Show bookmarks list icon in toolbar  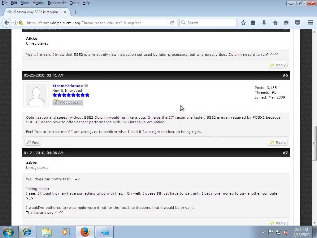pos(253,23)
